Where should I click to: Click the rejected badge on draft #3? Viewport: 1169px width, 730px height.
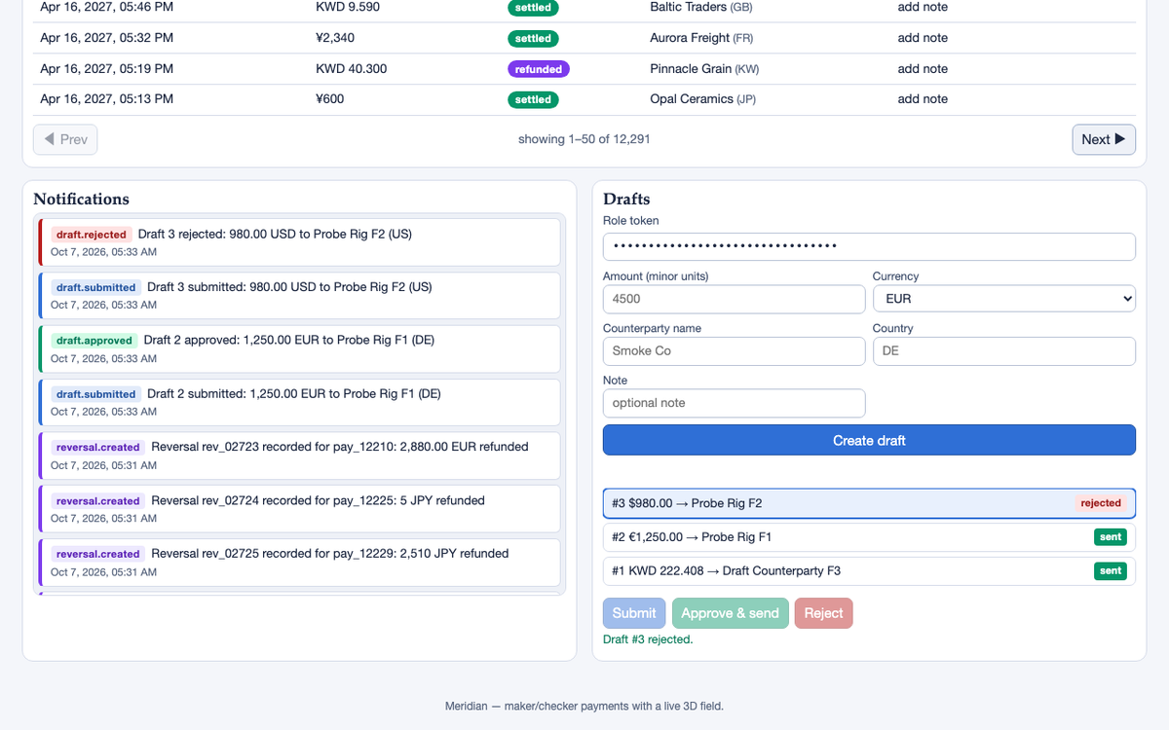click(1101, 503)
